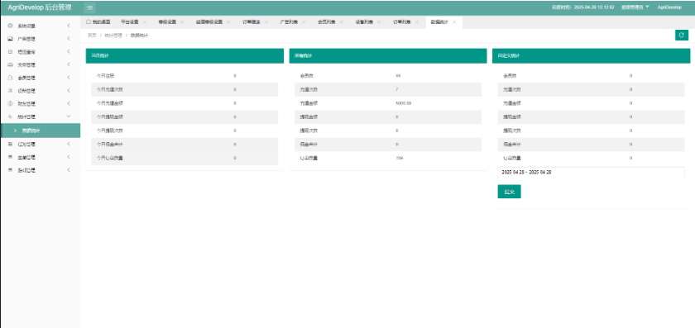Close the active 数据统计 tab
Screen dimensions: 695x328
[454, 21]
